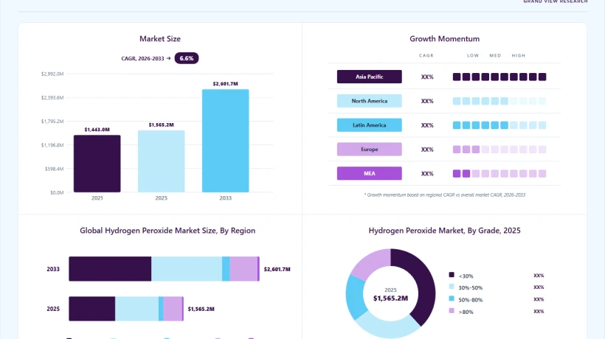The image size is (605, 339).
Task: Select the Asia Pacific region label
Action: tap(369, 77)
